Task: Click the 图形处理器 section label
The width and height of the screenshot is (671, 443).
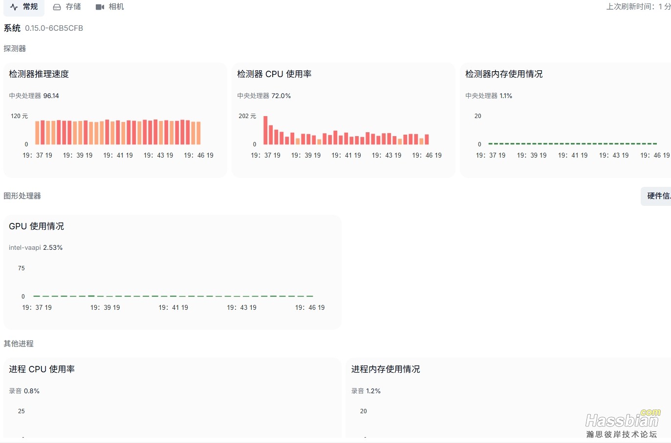Action: coord(22,196)
